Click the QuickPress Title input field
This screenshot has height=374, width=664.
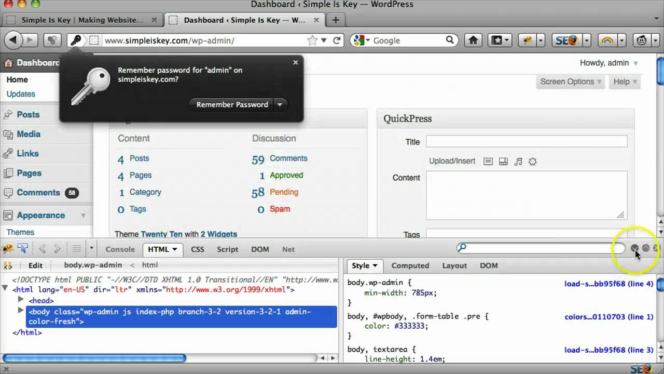527,141
